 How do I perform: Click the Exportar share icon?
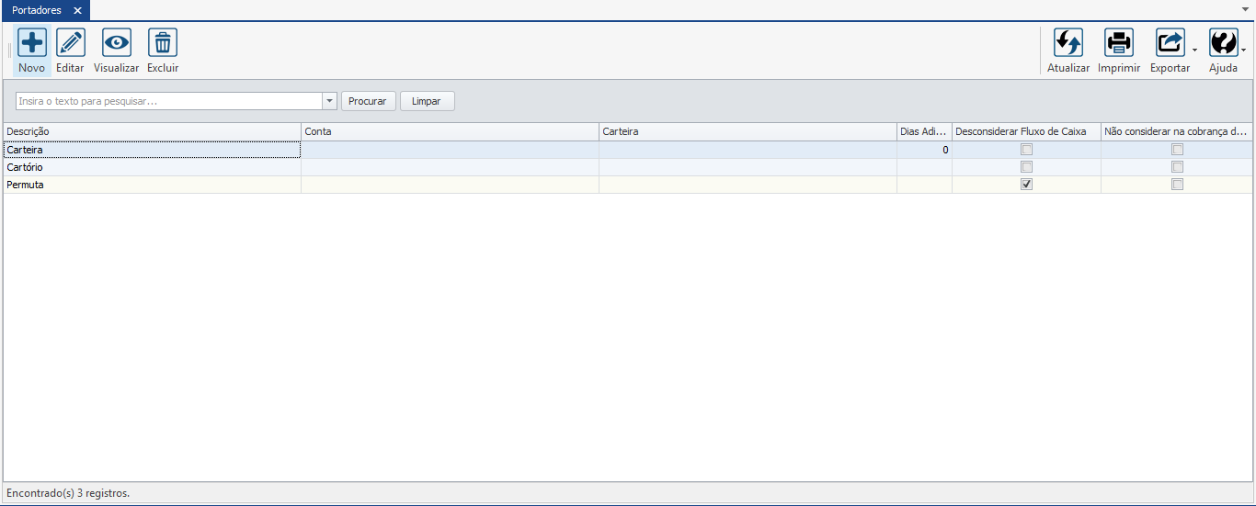(x=1170, y=43)
